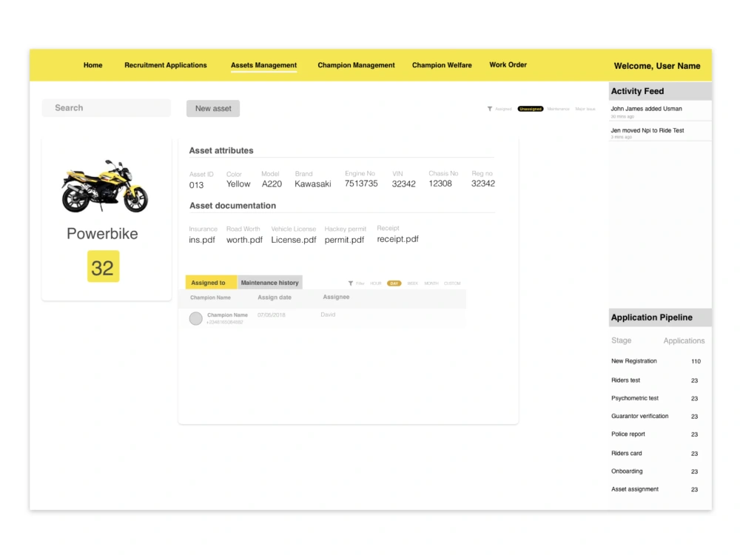The width and height of the screenshot is (740, 555).
Task: Open Onboarding pipeline stage
Action: pyautogui.click(x=627, y=471)
